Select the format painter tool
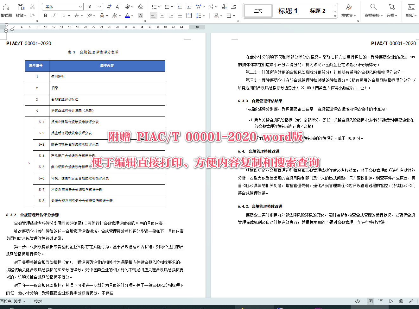 click(x=6, y=9)
